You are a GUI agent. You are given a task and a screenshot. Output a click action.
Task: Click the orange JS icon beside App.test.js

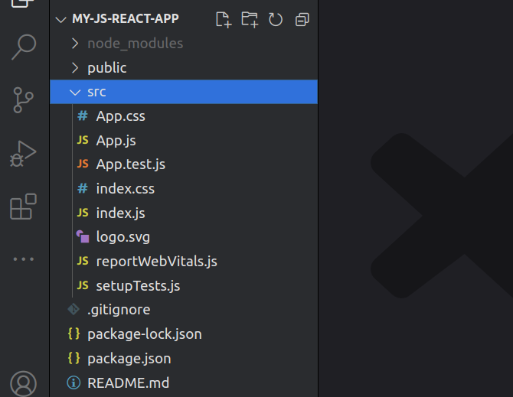coord(83,164)
